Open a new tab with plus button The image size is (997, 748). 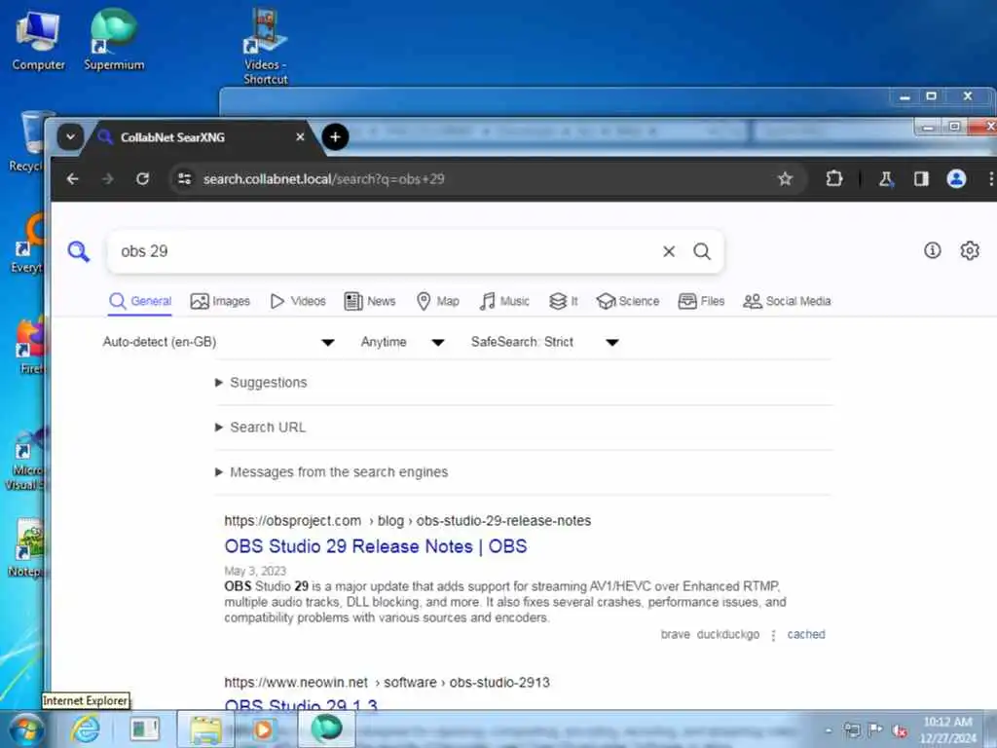click(x=335, y=136)
